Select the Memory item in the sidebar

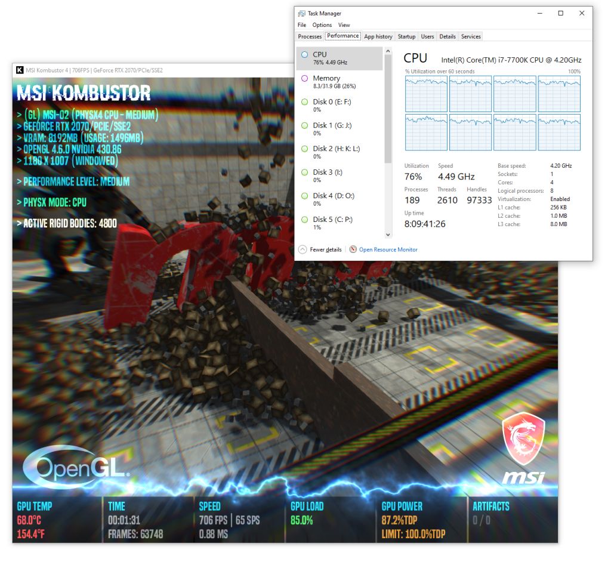[x=340, y=82]
